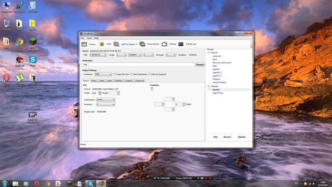Open the through end chapter dropdown

(x=171, y=55)
